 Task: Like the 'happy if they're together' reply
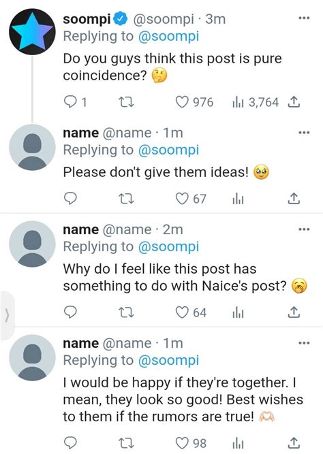click(182, 443)
